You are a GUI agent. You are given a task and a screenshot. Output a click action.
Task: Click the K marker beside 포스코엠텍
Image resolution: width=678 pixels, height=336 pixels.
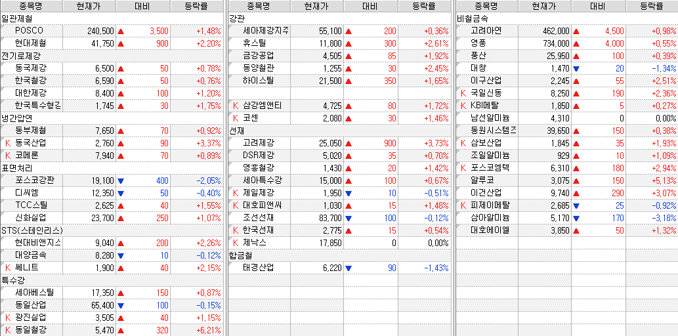click(x=463, y=168)
